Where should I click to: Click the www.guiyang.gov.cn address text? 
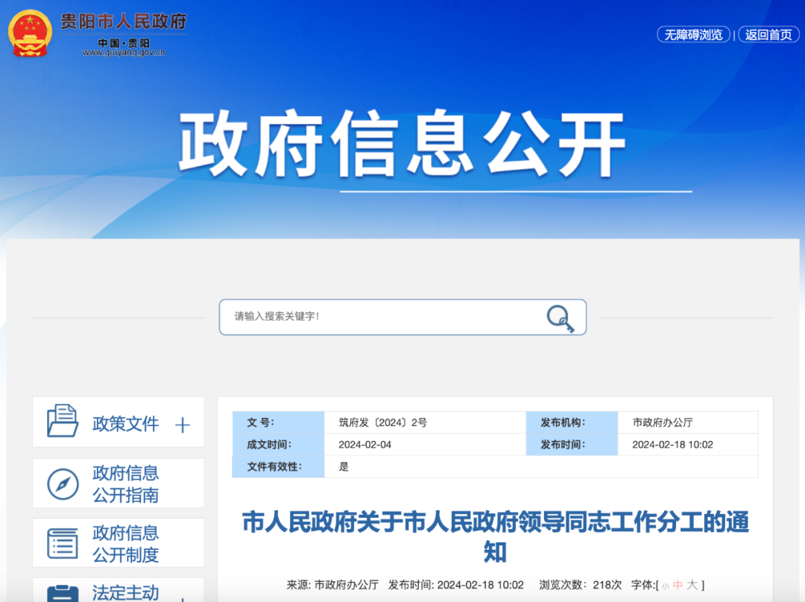coord(124,53)
